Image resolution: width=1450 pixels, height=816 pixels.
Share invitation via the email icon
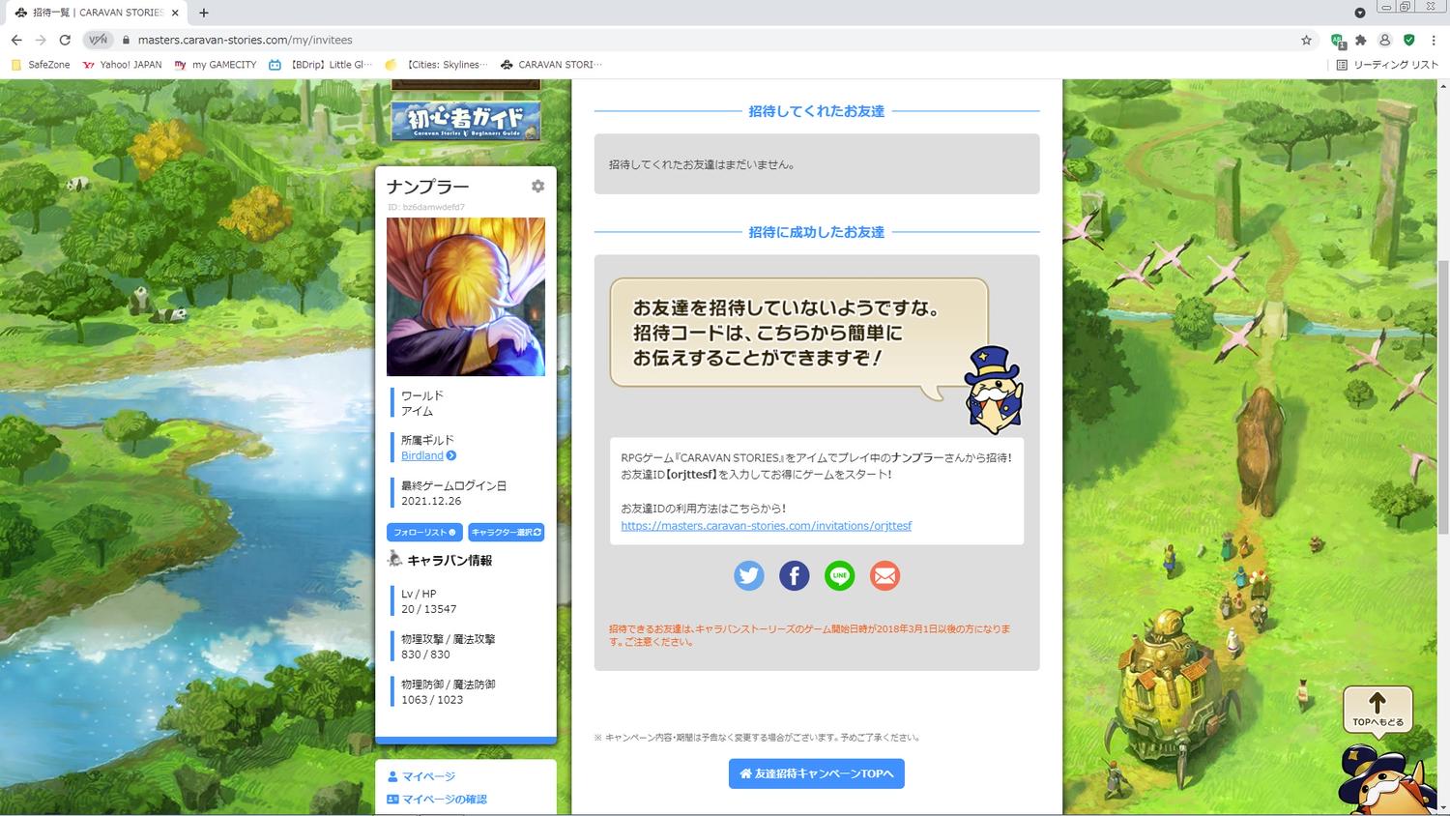pos(884,576)
